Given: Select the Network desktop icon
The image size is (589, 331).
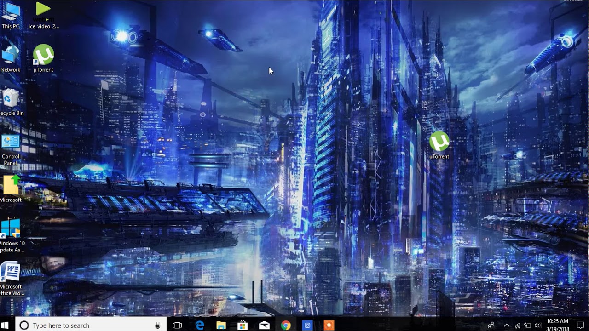Looking at the screenshot, I should point(10,59).
